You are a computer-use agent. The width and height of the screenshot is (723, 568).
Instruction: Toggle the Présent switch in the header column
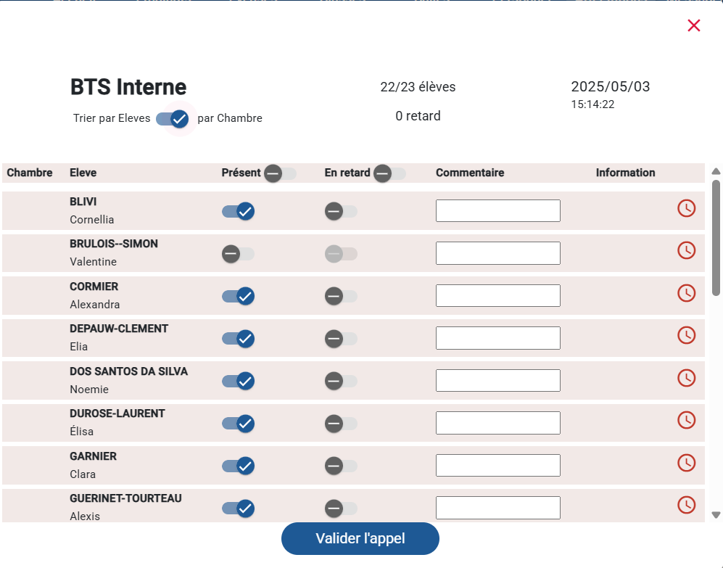pyautogui.click(x=280, y=173)
